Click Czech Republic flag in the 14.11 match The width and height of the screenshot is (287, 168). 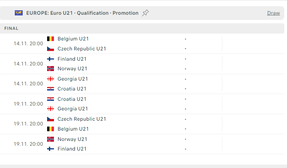click(x=51, y=49)
